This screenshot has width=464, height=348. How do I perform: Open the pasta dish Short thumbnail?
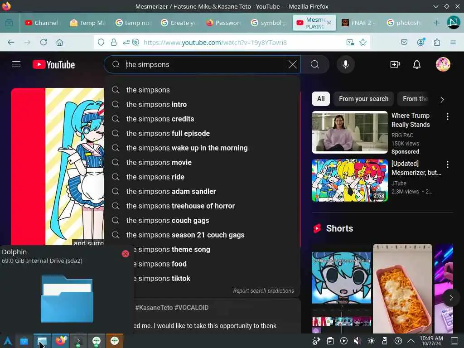(x=402, y=289)
